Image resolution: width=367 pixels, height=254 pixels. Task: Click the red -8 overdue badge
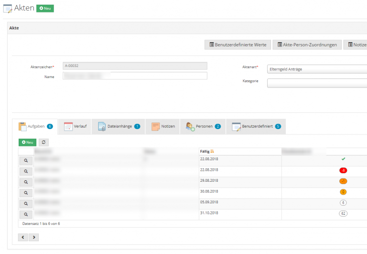[x=343, y=170]
